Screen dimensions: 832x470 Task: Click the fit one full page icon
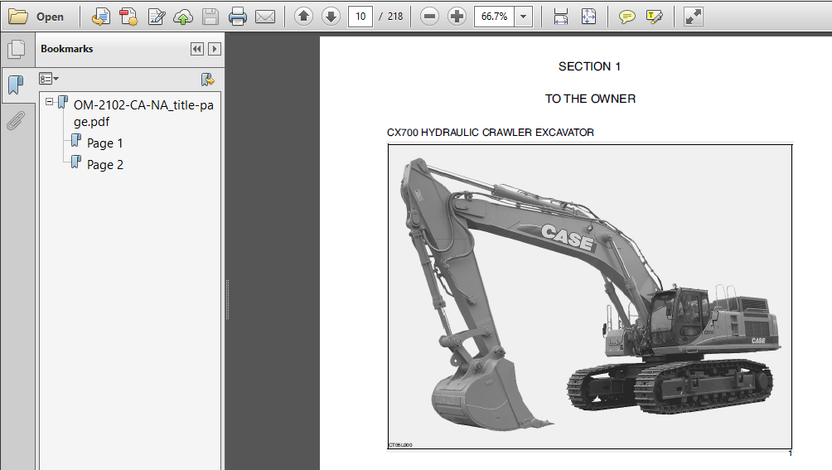point(588,17)
